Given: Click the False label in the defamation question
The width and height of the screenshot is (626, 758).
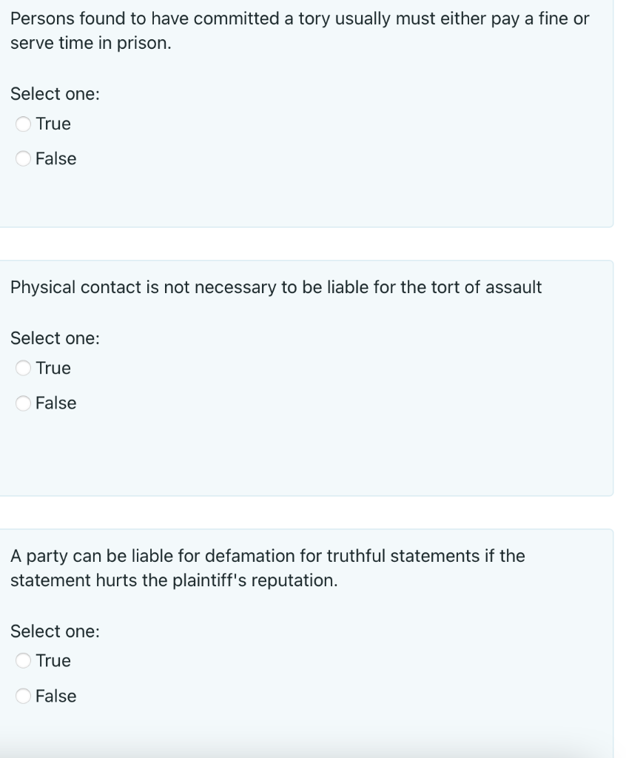Looking at the screenshot, I should tap(55, 696).
